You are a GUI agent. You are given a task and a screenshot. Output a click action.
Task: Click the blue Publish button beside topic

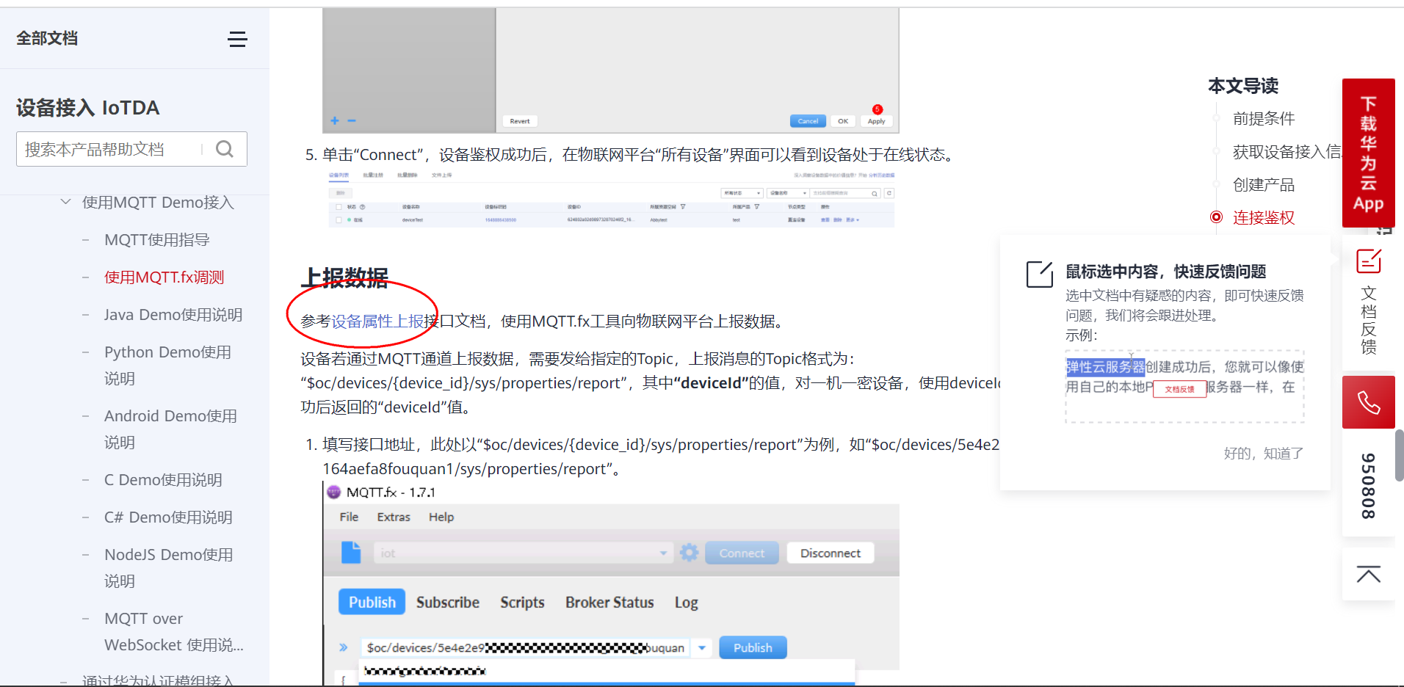point(753,647)
